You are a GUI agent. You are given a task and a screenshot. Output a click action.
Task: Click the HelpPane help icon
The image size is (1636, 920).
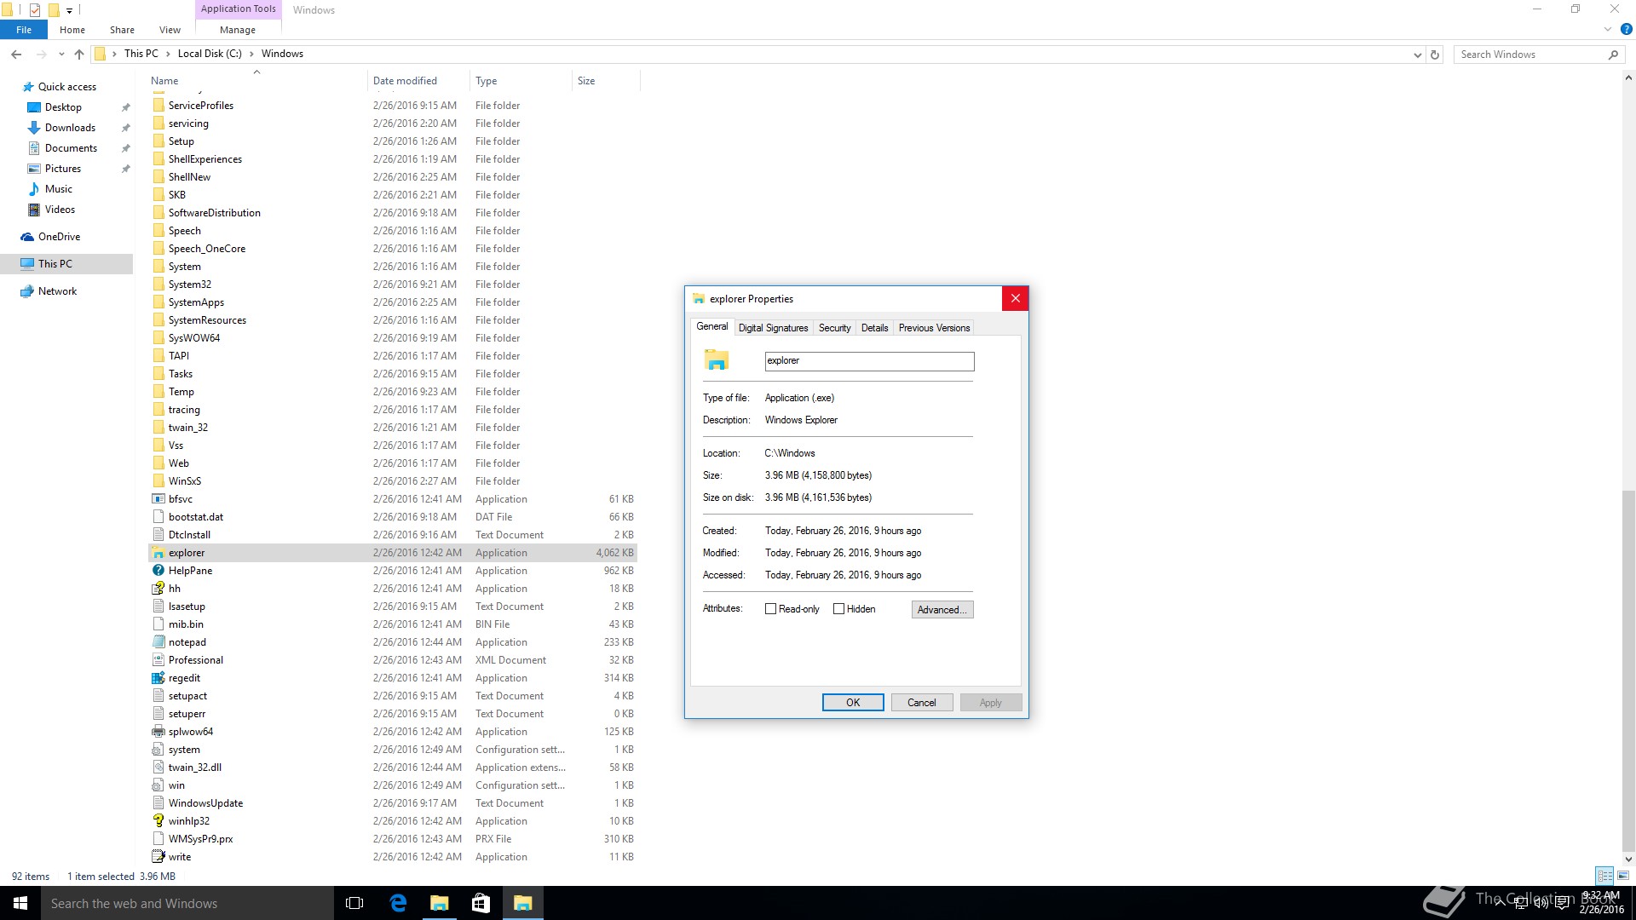[158, 571]
